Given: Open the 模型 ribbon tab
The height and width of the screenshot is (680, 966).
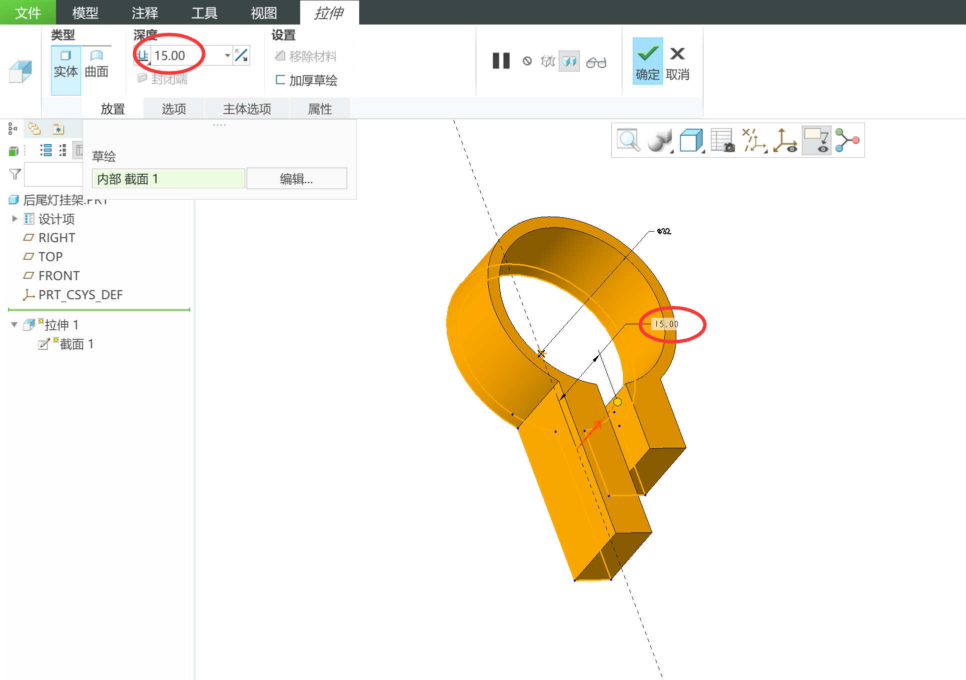Looking at the screenshot, I should point(85,13).
